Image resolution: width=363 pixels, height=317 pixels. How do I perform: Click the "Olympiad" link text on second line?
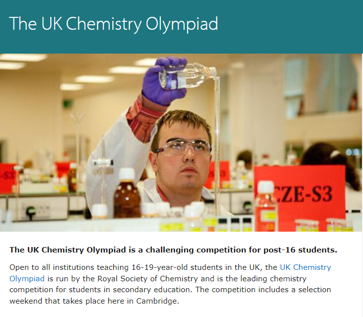[x=27, y=278]
